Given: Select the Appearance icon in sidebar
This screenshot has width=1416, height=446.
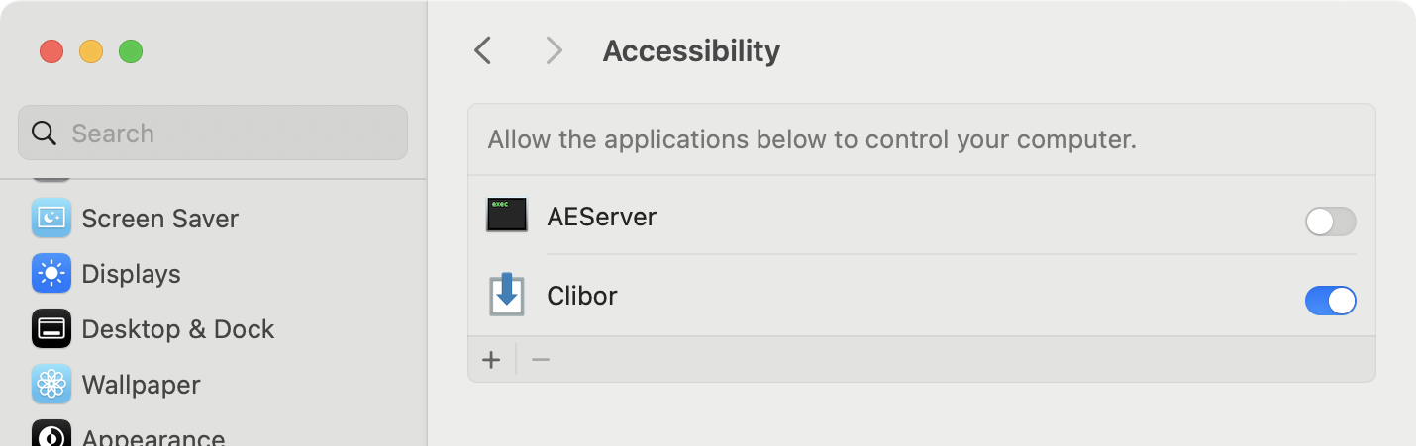Looking at the screenshot, I should point(51,434).
